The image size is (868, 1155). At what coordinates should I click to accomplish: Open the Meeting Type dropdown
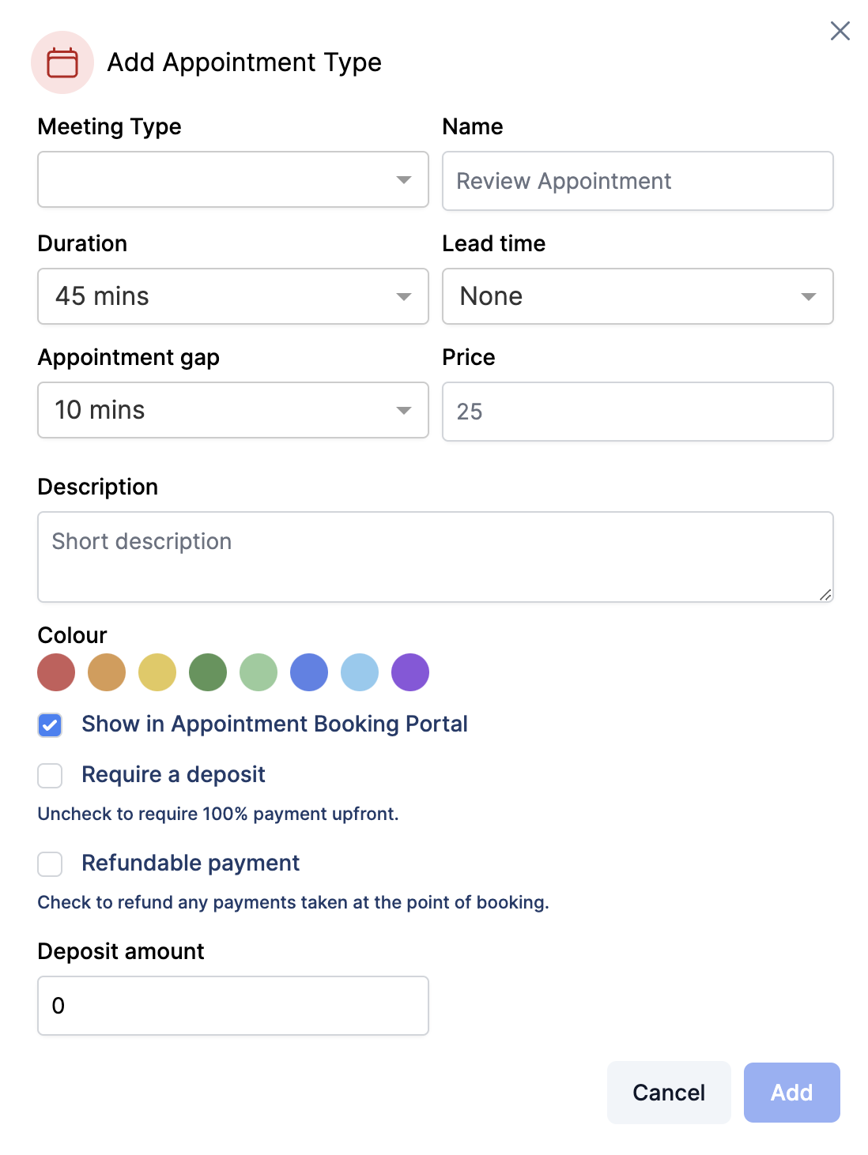(233, 180)
